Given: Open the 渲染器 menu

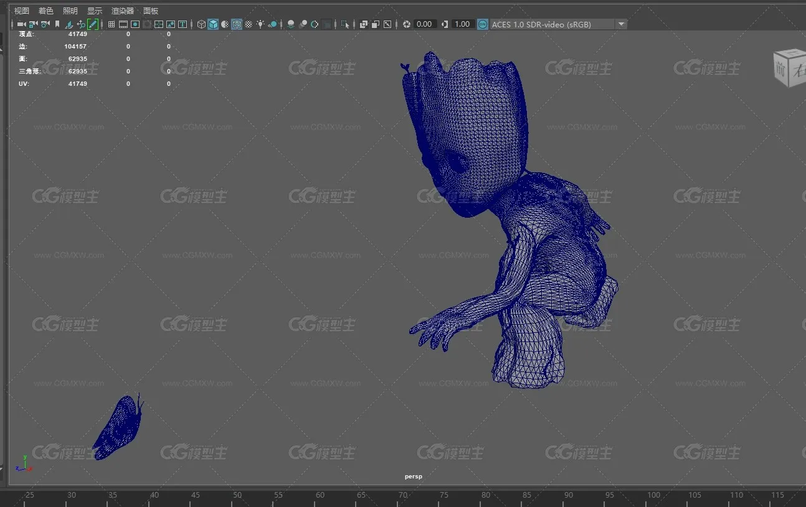Looking at the screenshot, I should click(123, 11).
